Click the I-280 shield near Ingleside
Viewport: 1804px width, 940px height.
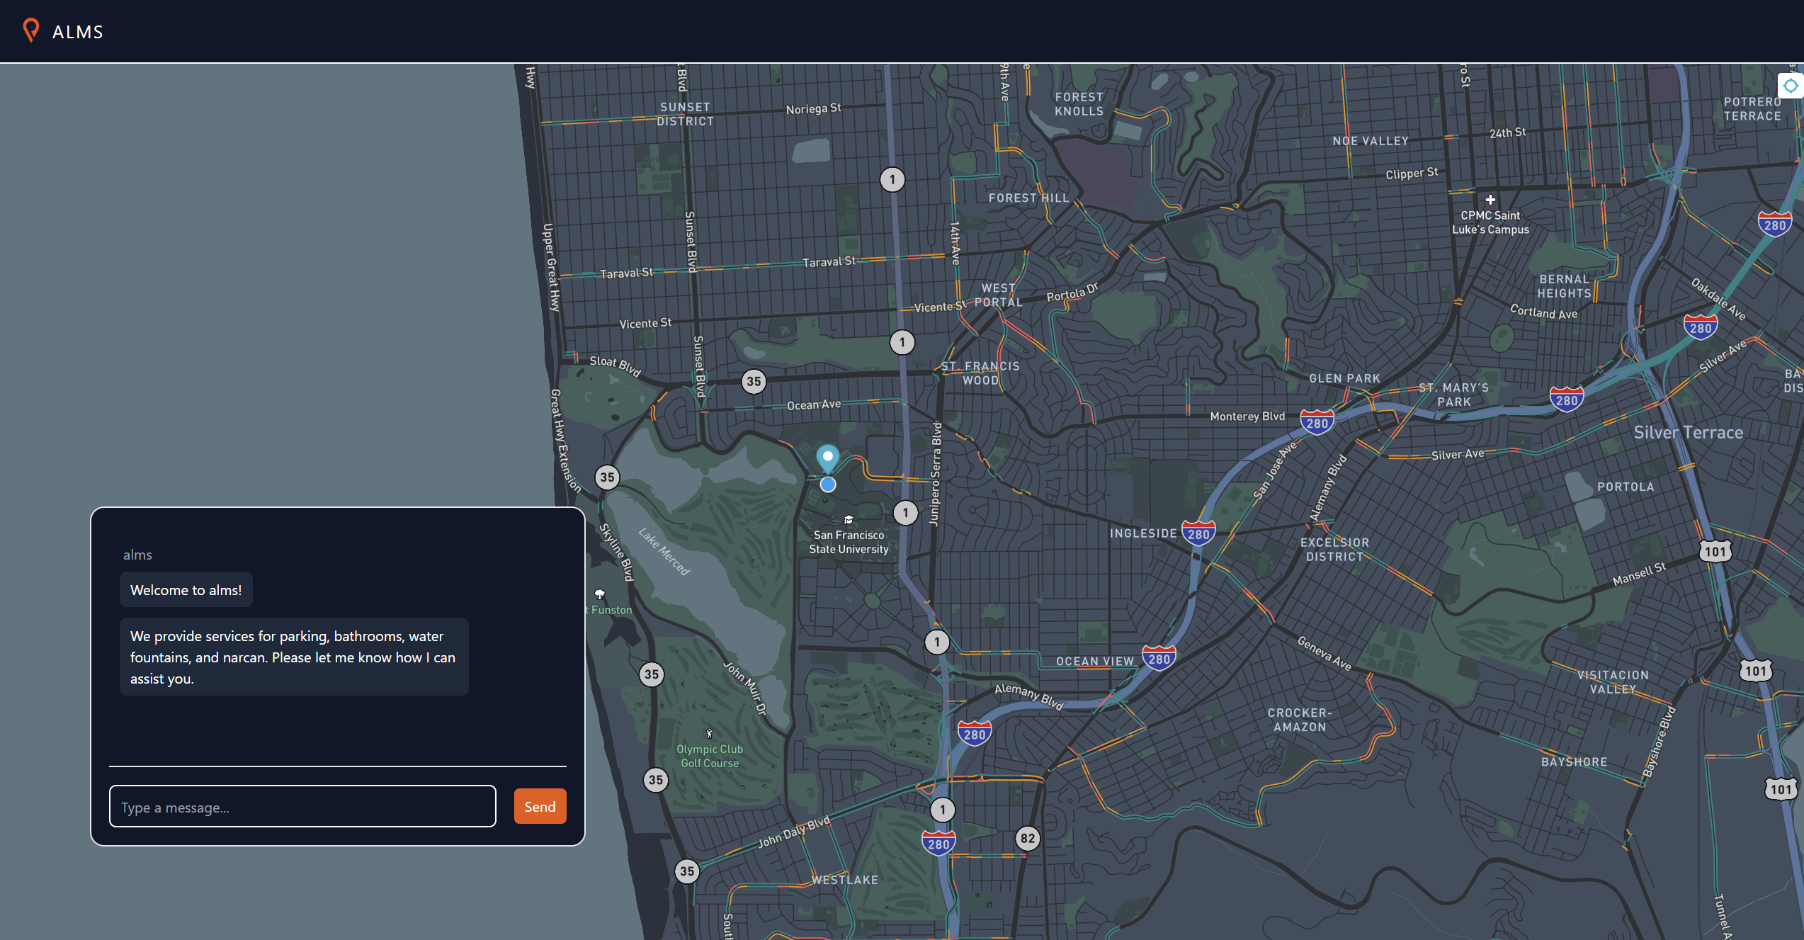point(1198,533)
